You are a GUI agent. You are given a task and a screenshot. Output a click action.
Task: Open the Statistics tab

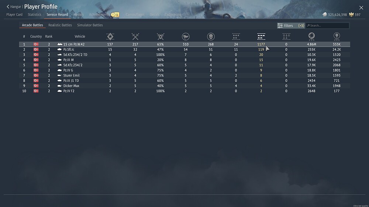pos(34,15)
